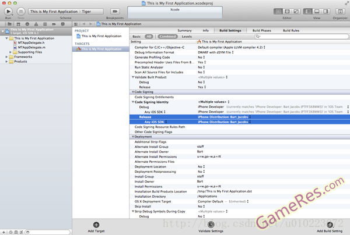Open the compiler for C/C++/Objective-C dropdown
Viewport: 350px width, 235px height.
click(x=232, y=47)
